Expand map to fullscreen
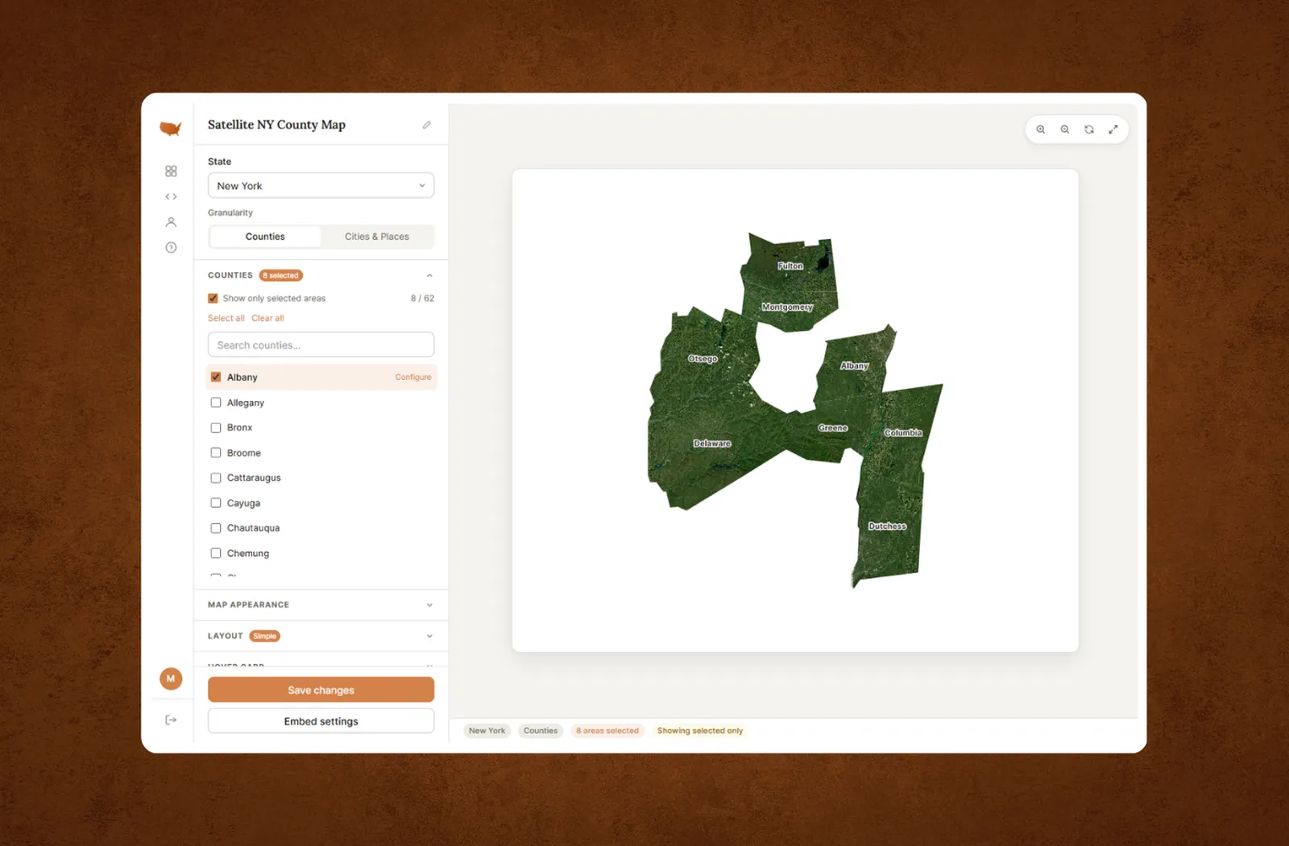Screen dimensions: 1289x846 1113,130
